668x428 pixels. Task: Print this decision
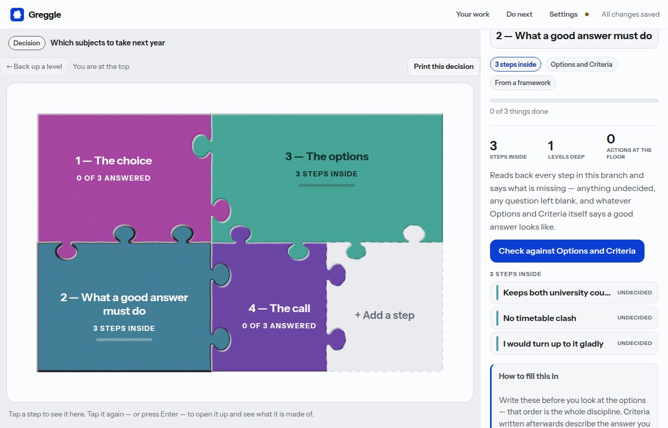coord(444,66)
